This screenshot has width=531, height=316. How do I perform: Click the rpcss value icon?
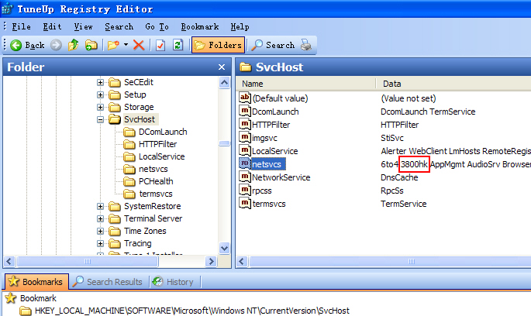(245, 190)
